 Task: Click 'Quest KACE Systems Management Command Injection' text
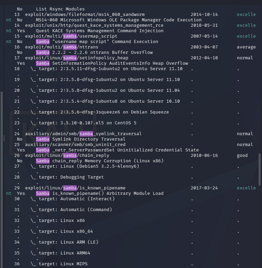(100, 31)
